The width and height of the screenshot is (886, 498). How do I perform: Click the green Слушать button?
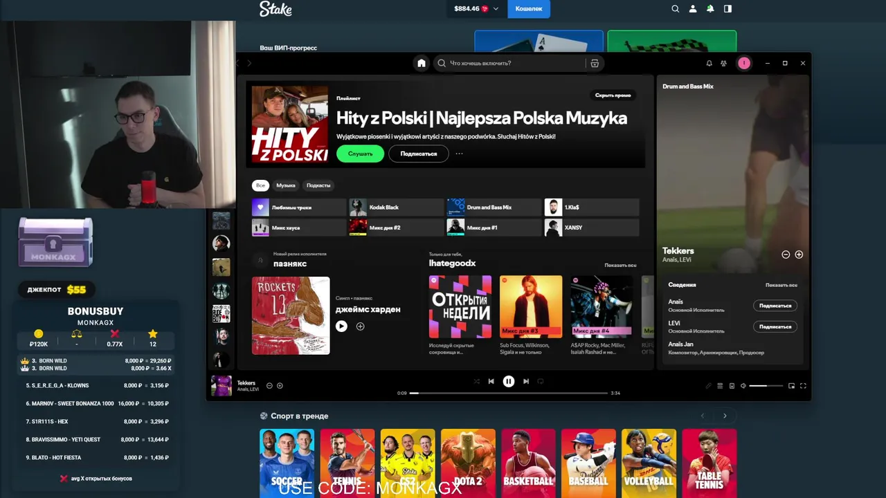click(x=360, y=154)
